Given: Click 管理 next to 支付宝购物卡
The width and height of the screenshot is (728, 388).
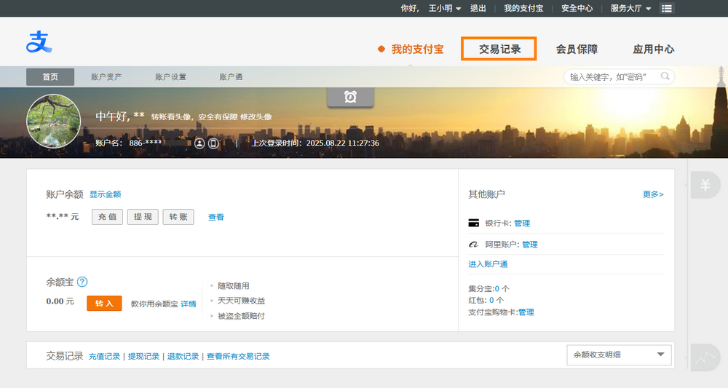Looking at the screenshot, I should 526,312.
